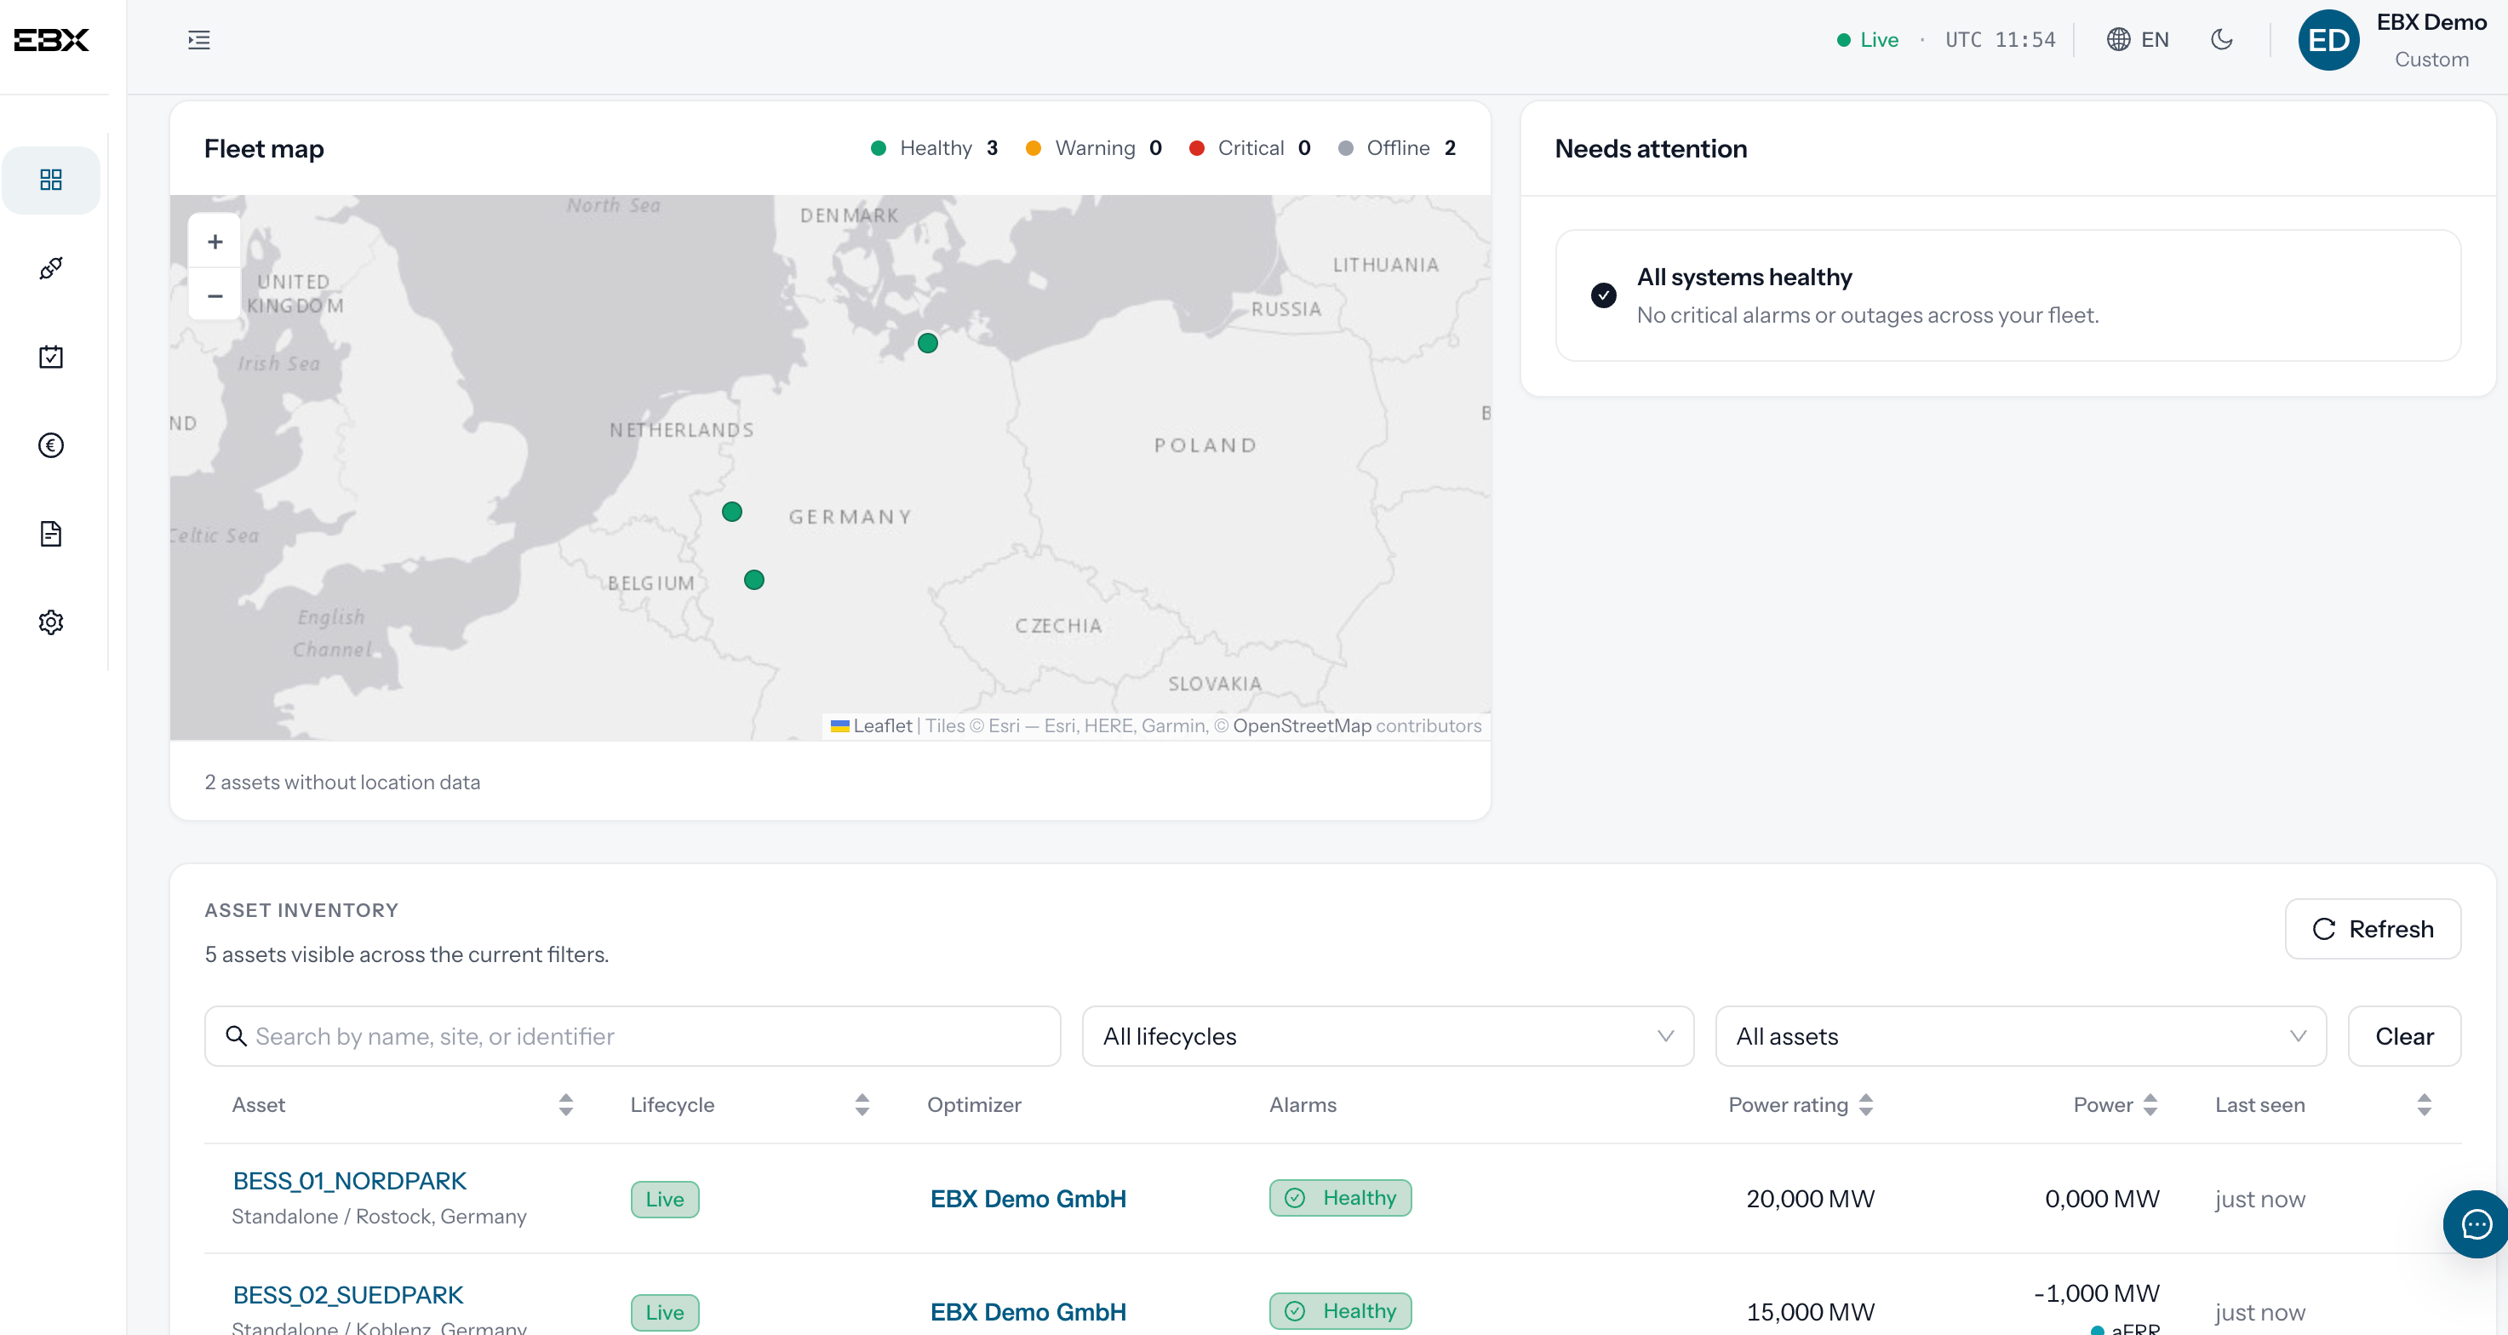The height and width of the screenshot is (1335, 2508).
Task: Focus the asset search input field
Action: pos(633,1036)
